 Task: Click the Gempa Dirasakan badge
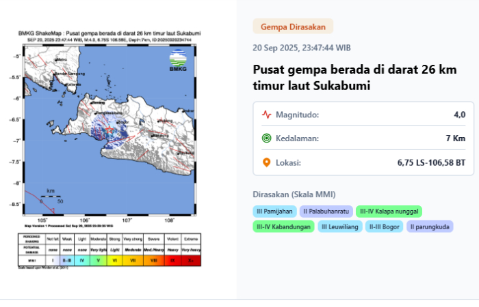coord(293,27)
